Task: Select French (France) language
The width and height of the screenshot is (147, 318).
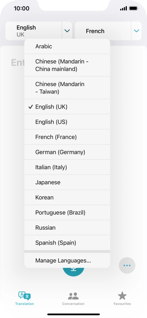Action: [67, 137]
